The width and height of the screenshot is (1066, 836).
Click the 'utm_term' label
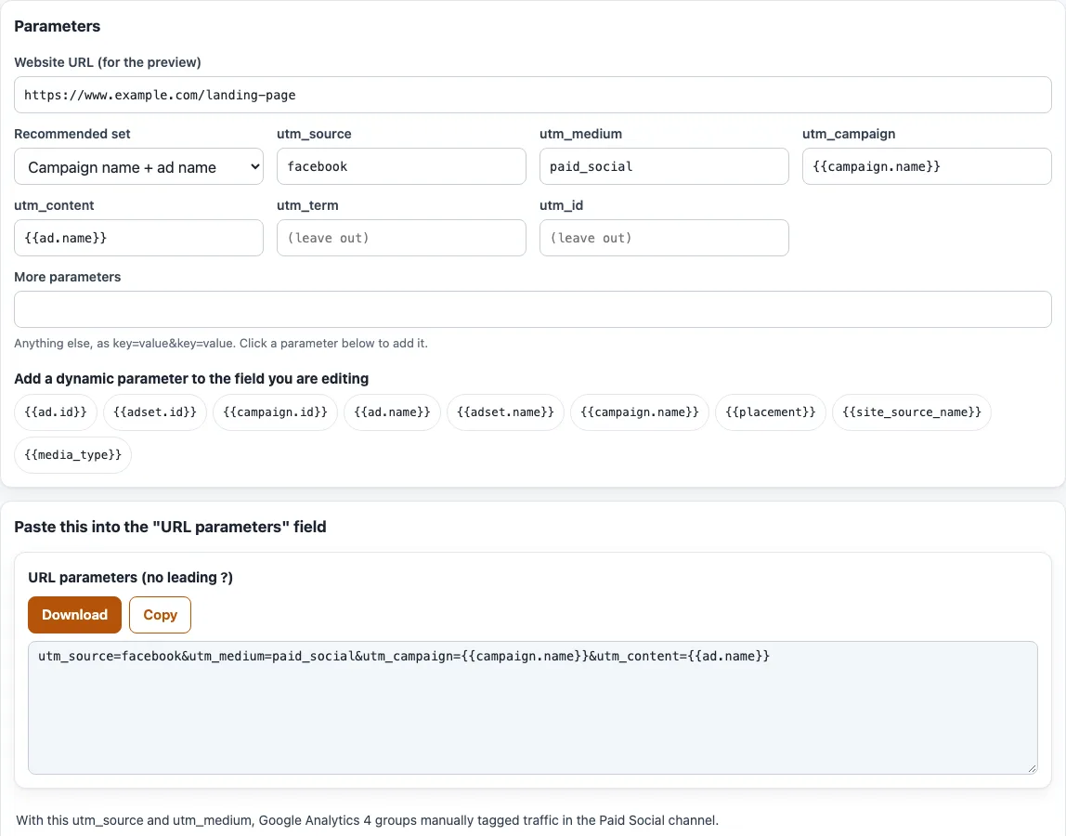click(x=307, y=205)
